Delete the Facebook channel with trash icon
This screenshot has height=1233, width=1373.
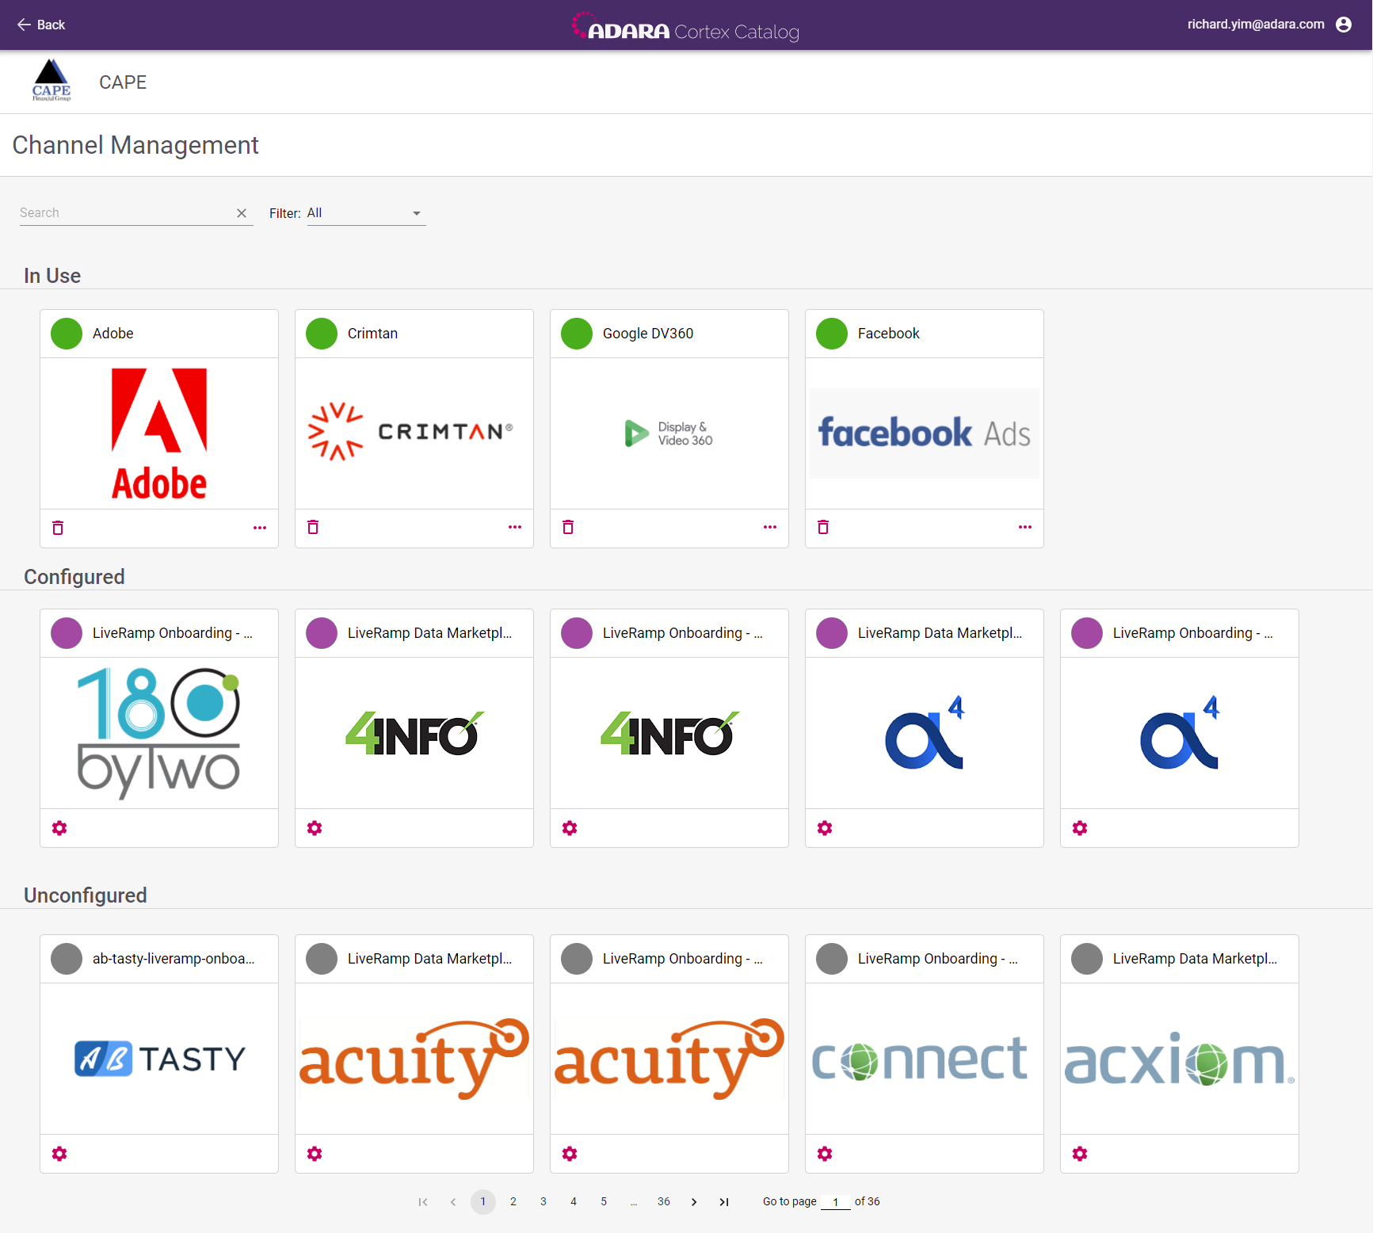[x=823, y=528]
